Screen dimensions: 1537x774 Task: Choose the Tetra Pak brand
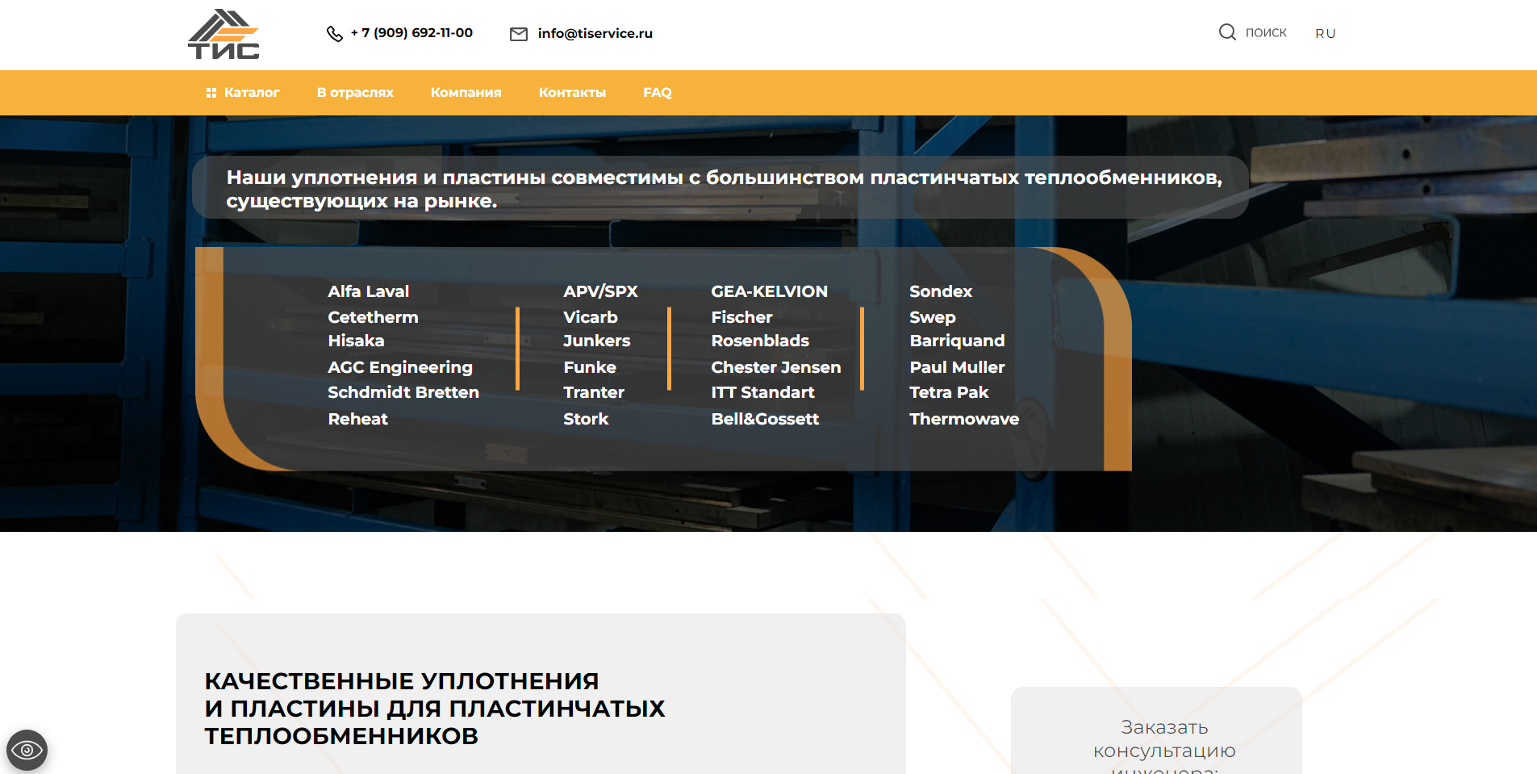pos(949,392)
